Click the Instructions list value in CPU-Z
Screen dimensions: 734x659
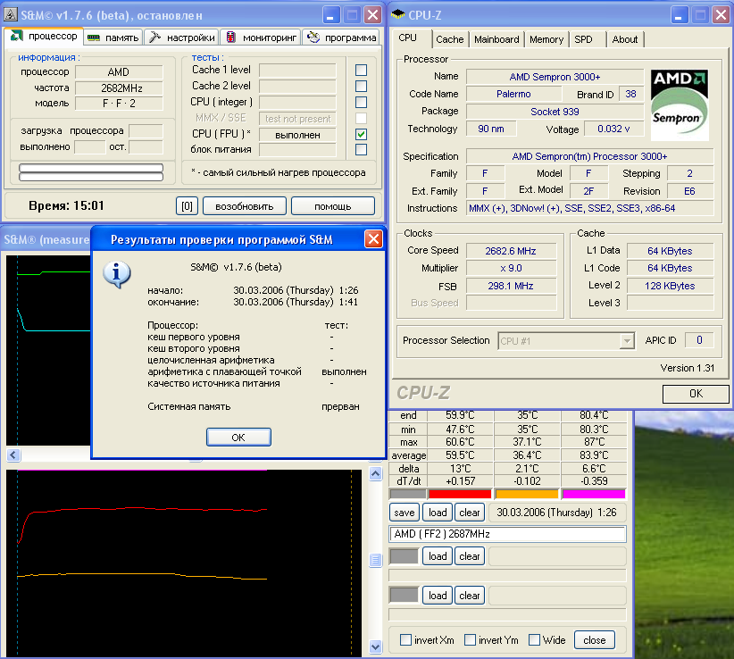pos(590,208)
